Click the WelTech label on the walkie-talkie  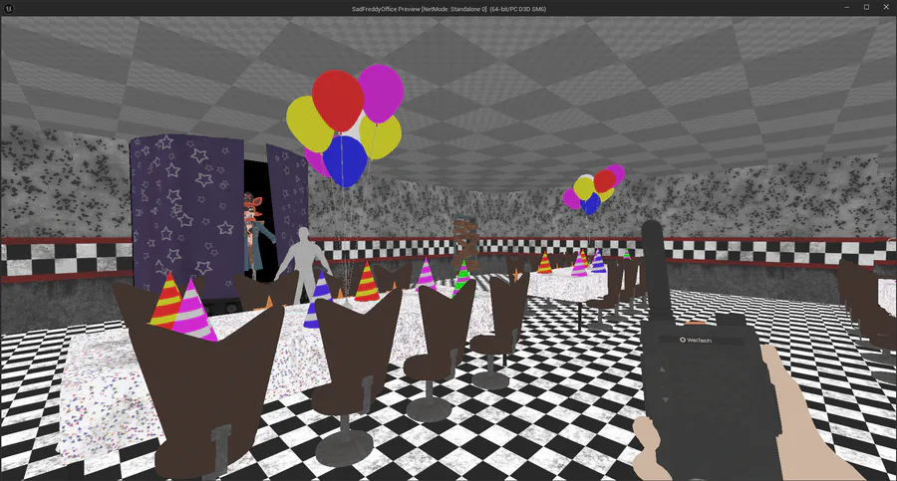point(696,341)
